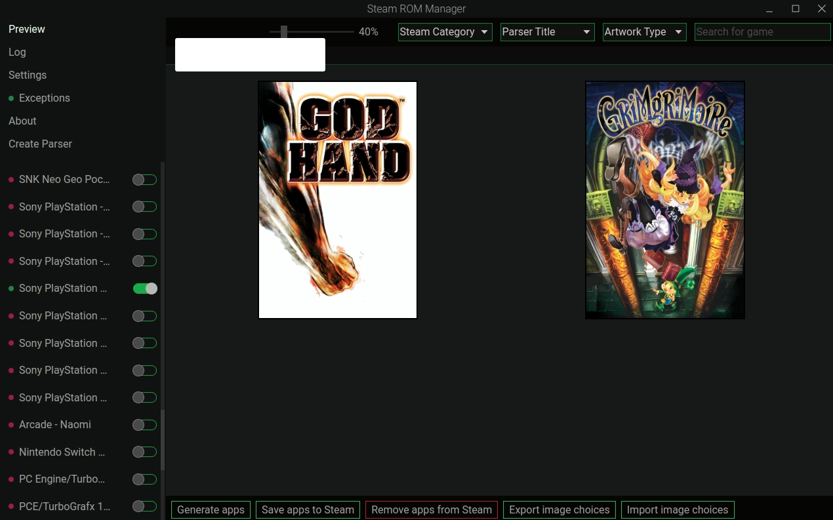Image resolution: width=833 pixels, height=520 pixels.
Task: Enable the SNK Neo Geo Pocket parser toggle
Action: (144, 180)
